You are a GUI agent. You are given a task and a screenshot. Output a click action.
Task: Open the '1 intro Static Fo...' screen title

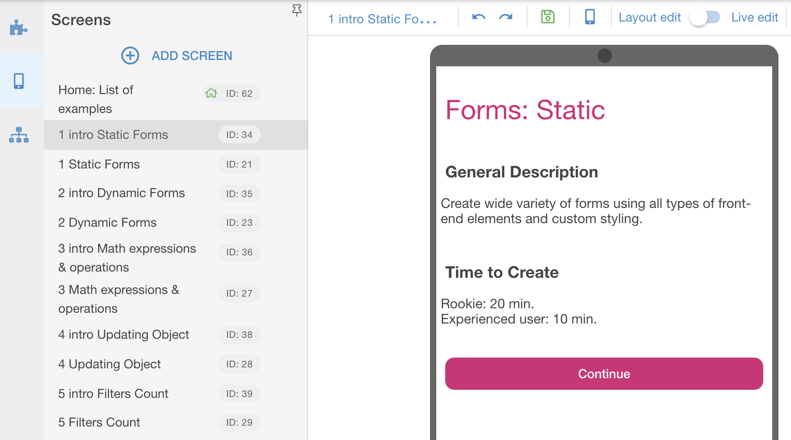click(x=382, y=19)
